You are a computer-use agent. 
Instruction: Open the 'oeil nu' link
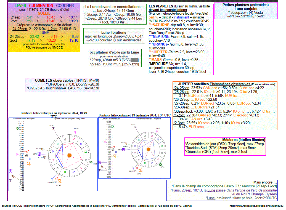153,17
